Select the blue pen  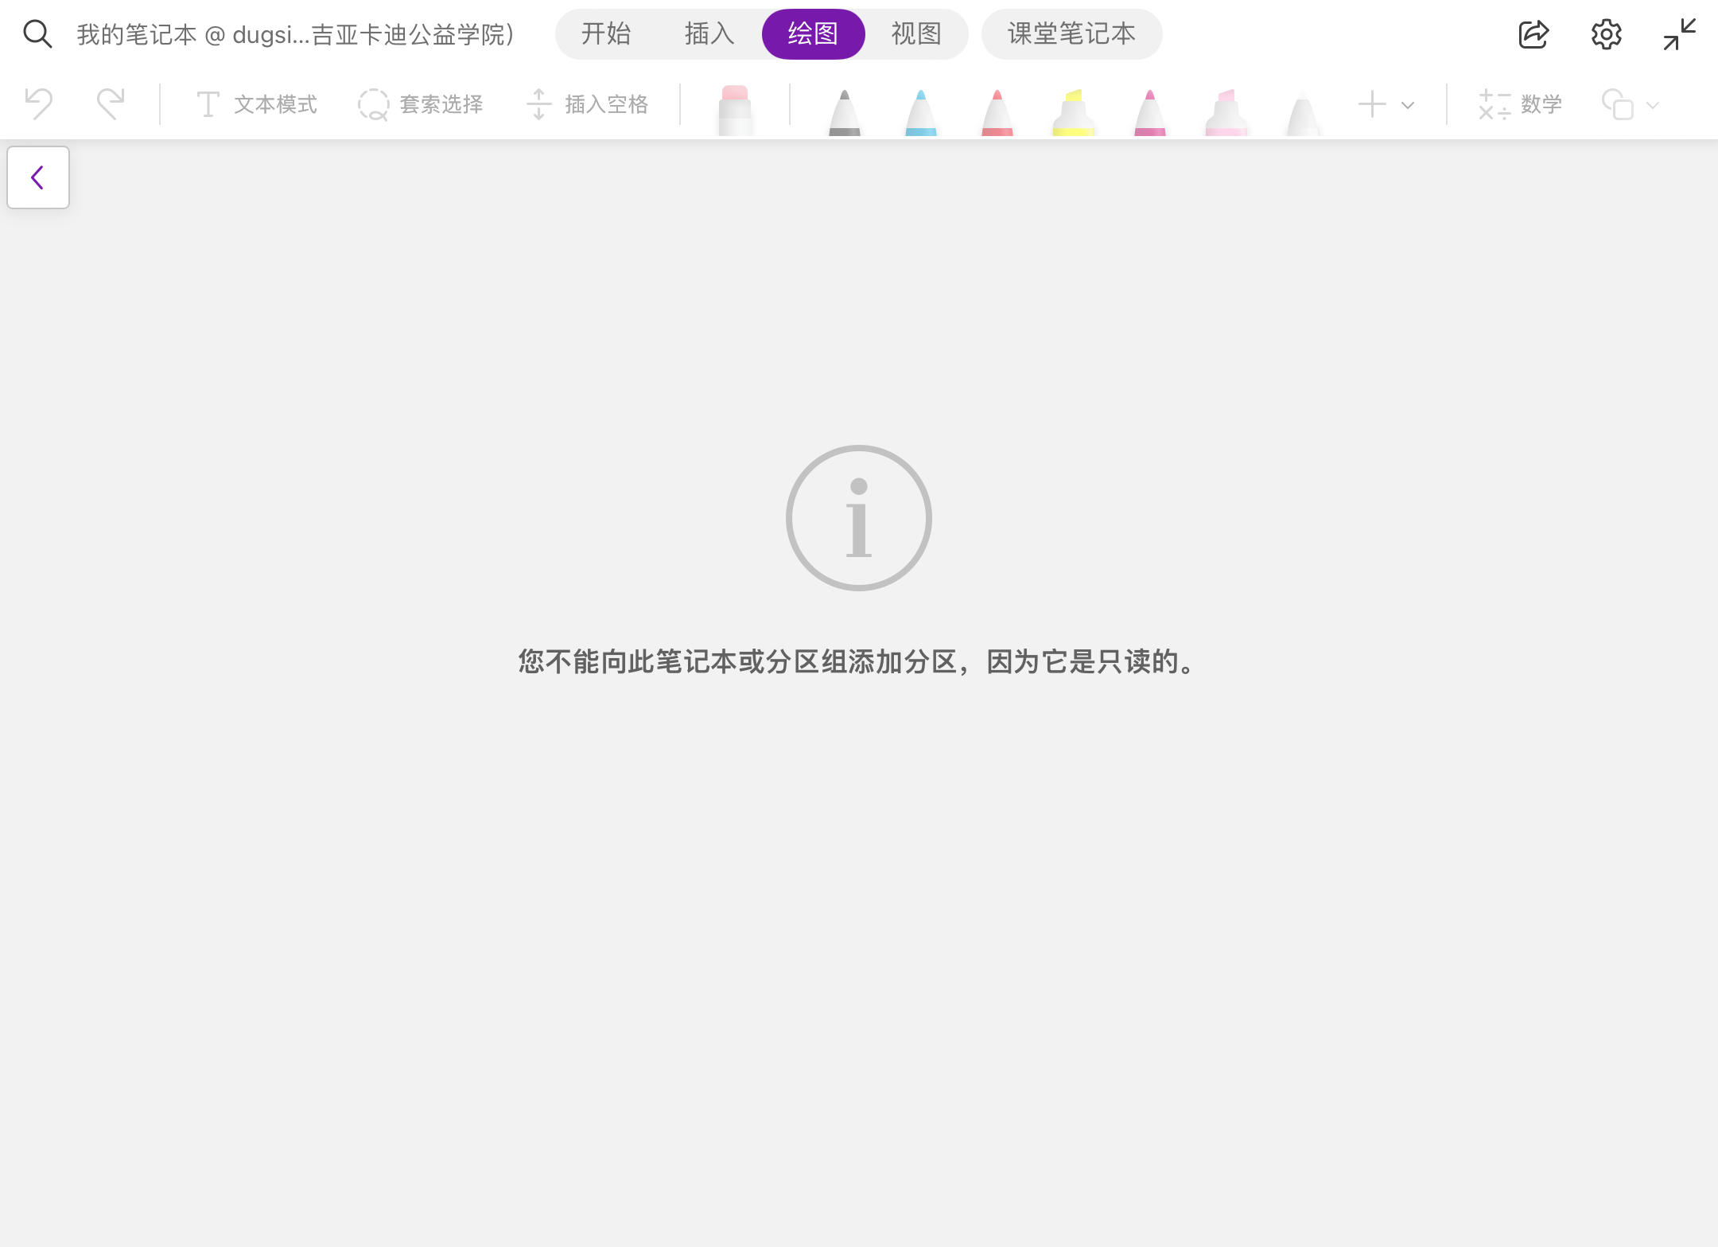(x=921, y=112)
